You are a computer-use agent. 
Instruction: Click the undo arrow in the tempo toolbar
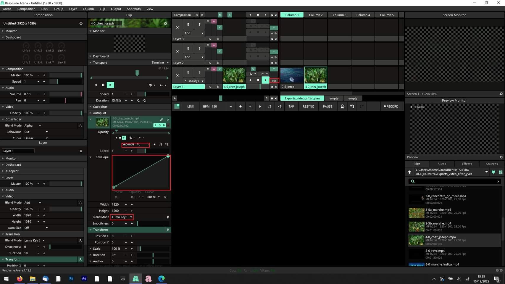(x=352, y=106)
